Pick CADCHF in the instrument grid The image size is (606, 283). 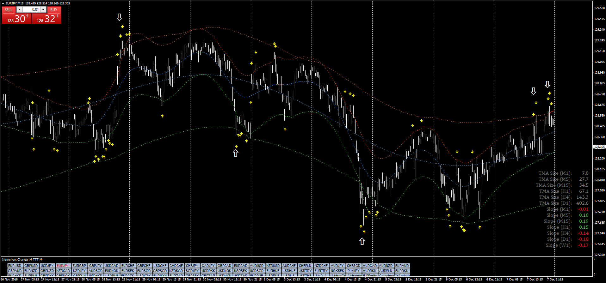pos(176,266)
